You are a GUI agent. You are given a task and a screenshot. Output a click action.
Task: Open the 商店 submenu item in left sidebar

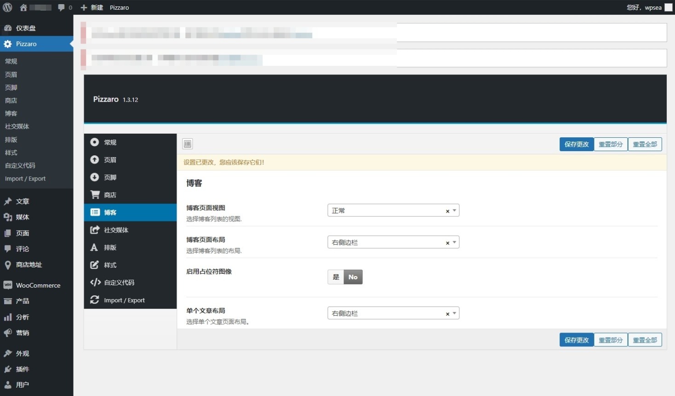[11, 101]
